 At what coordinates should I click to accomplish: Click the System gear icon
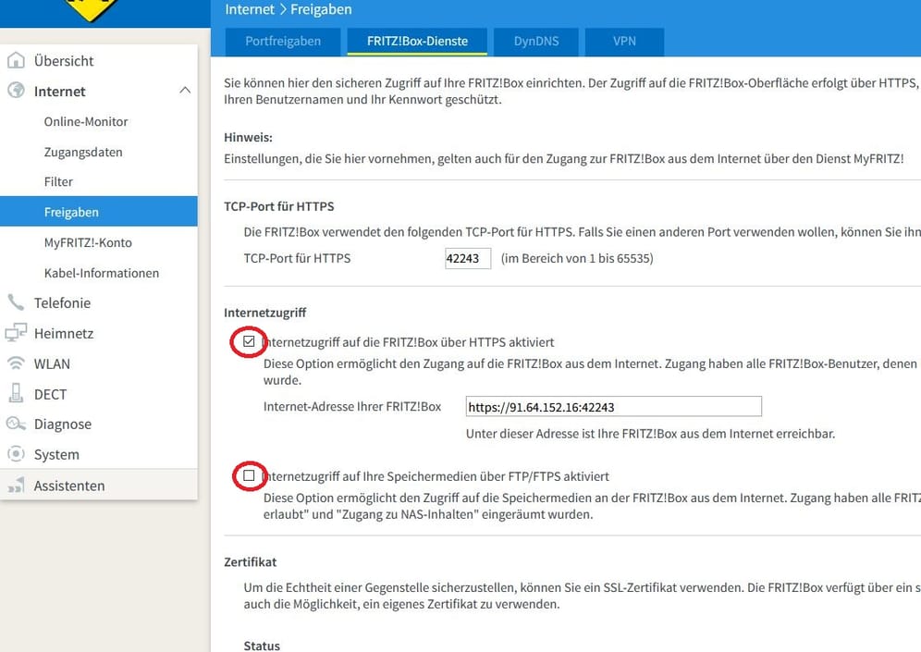tap(18, 454)
